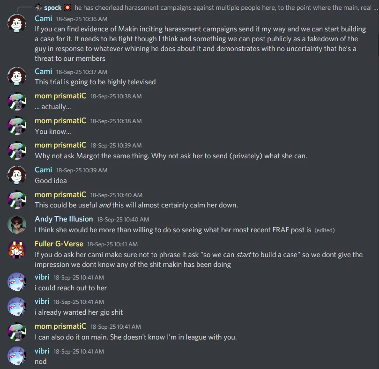The height and width of the screenshot is (369, 379).
Task: Open Fuller G-Verse's profile avatar
Action: (x=17, y=249)
